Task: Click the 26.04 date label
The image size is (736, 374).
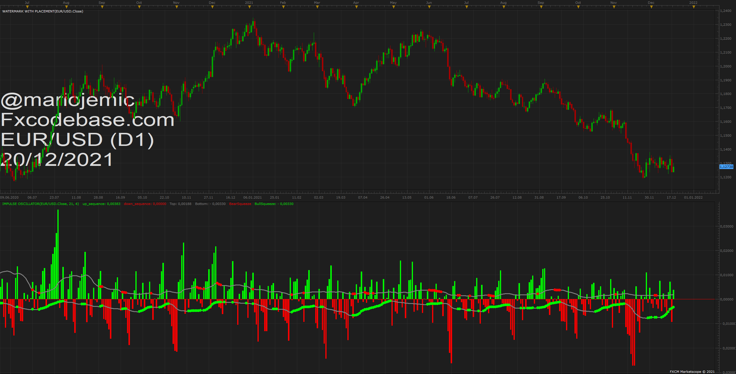Action: tap(385, 197)
